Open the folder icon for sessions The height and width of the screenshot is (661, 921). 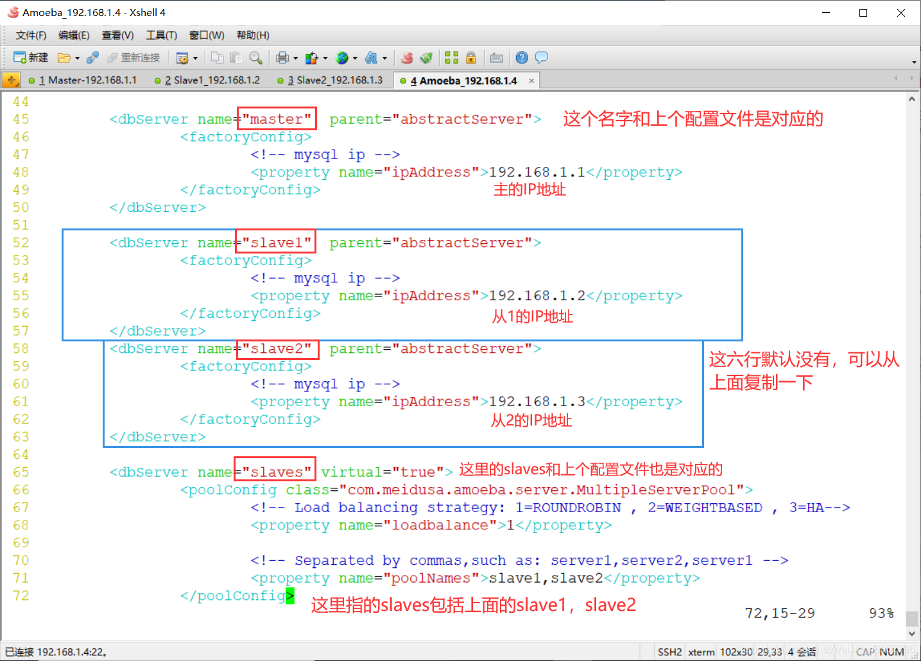click(x=64, y=58)
